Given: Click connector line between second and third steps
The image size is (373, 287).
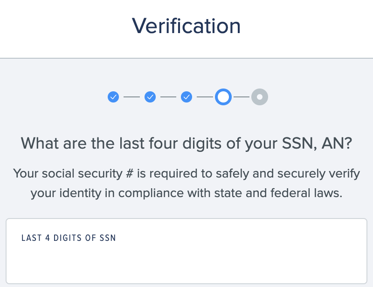Looking at the screenshot, I should tap(168, 97).
